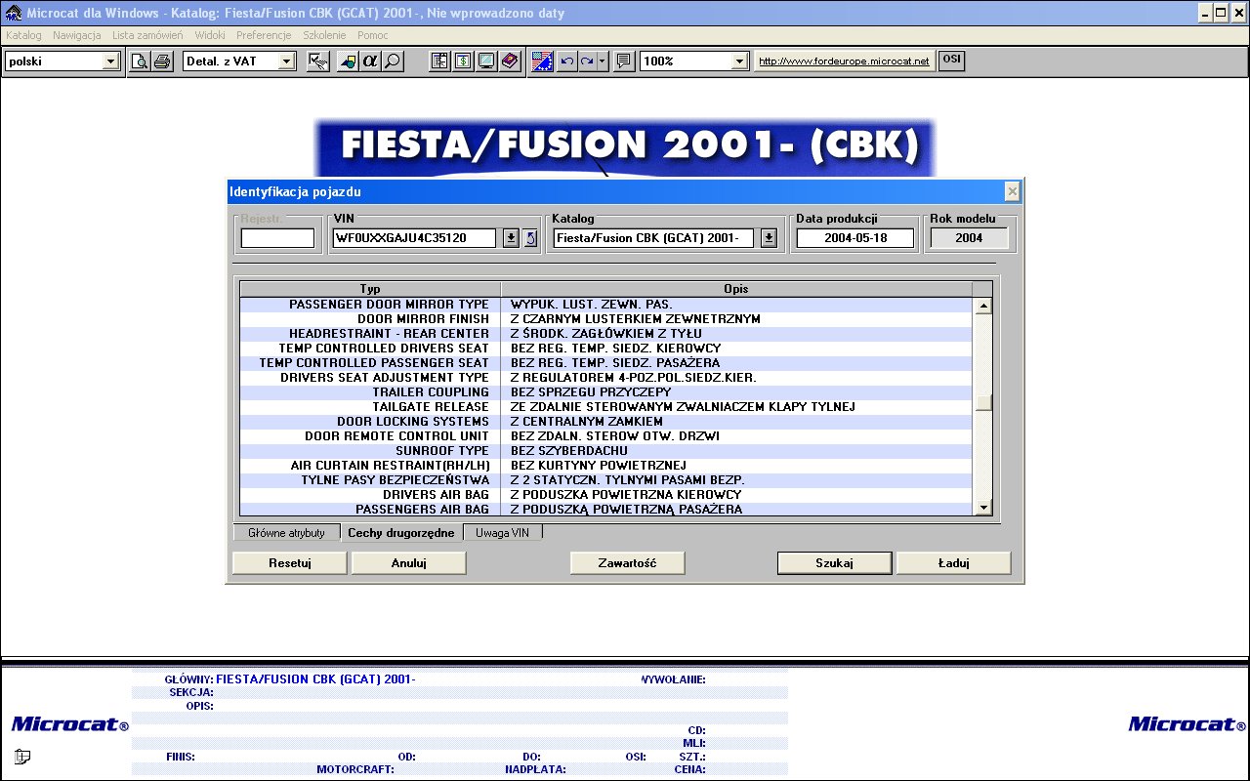Click the Data produkcji date field

coord(854,238)
